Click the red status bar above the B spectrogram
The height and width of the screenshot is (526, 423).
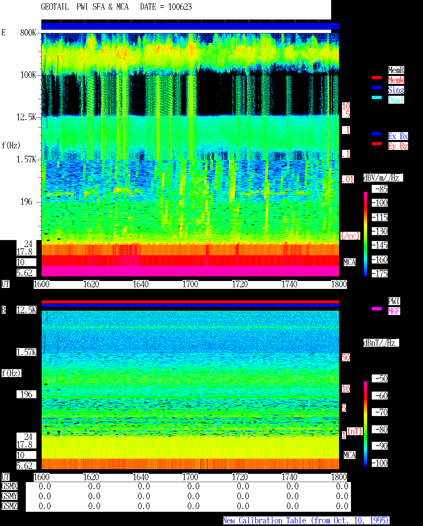[190, 302]
